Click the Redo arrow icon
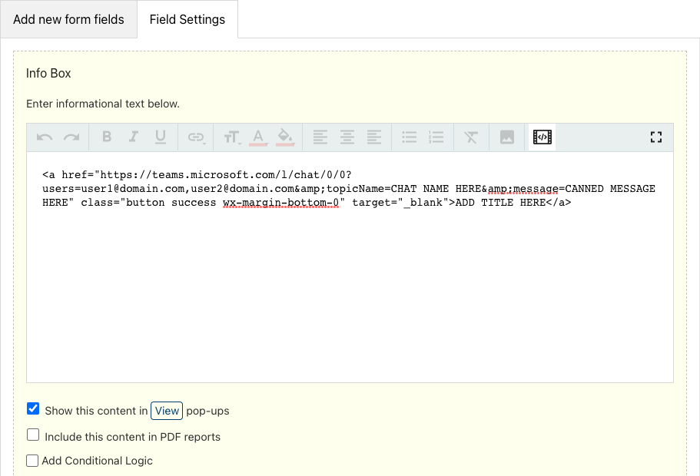Screen dimensions: 700x476 tap(71, 137)
